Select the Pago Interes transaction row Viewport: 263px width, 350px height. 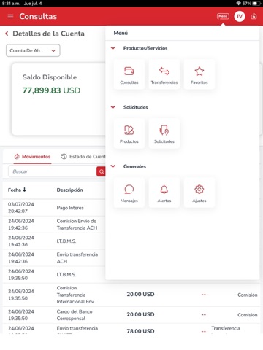tap(54, 208)
